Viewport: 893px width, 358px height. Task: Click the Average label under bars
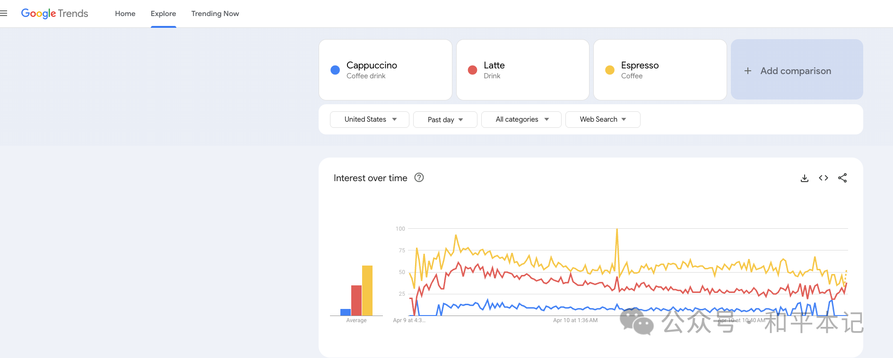356,320
